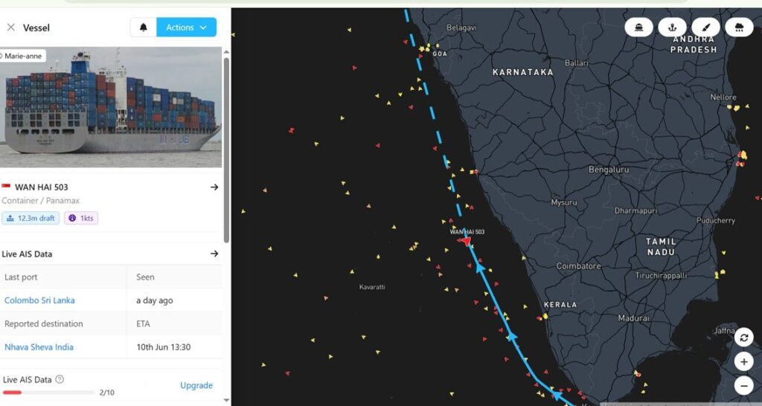Image resolution: width=762 pixels, height=406 pixels.
Task: Zoom in on the map
Action: point(743,362)
